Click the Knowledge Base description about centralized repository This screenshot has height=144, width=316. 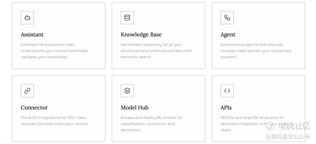tap(156, 51)
